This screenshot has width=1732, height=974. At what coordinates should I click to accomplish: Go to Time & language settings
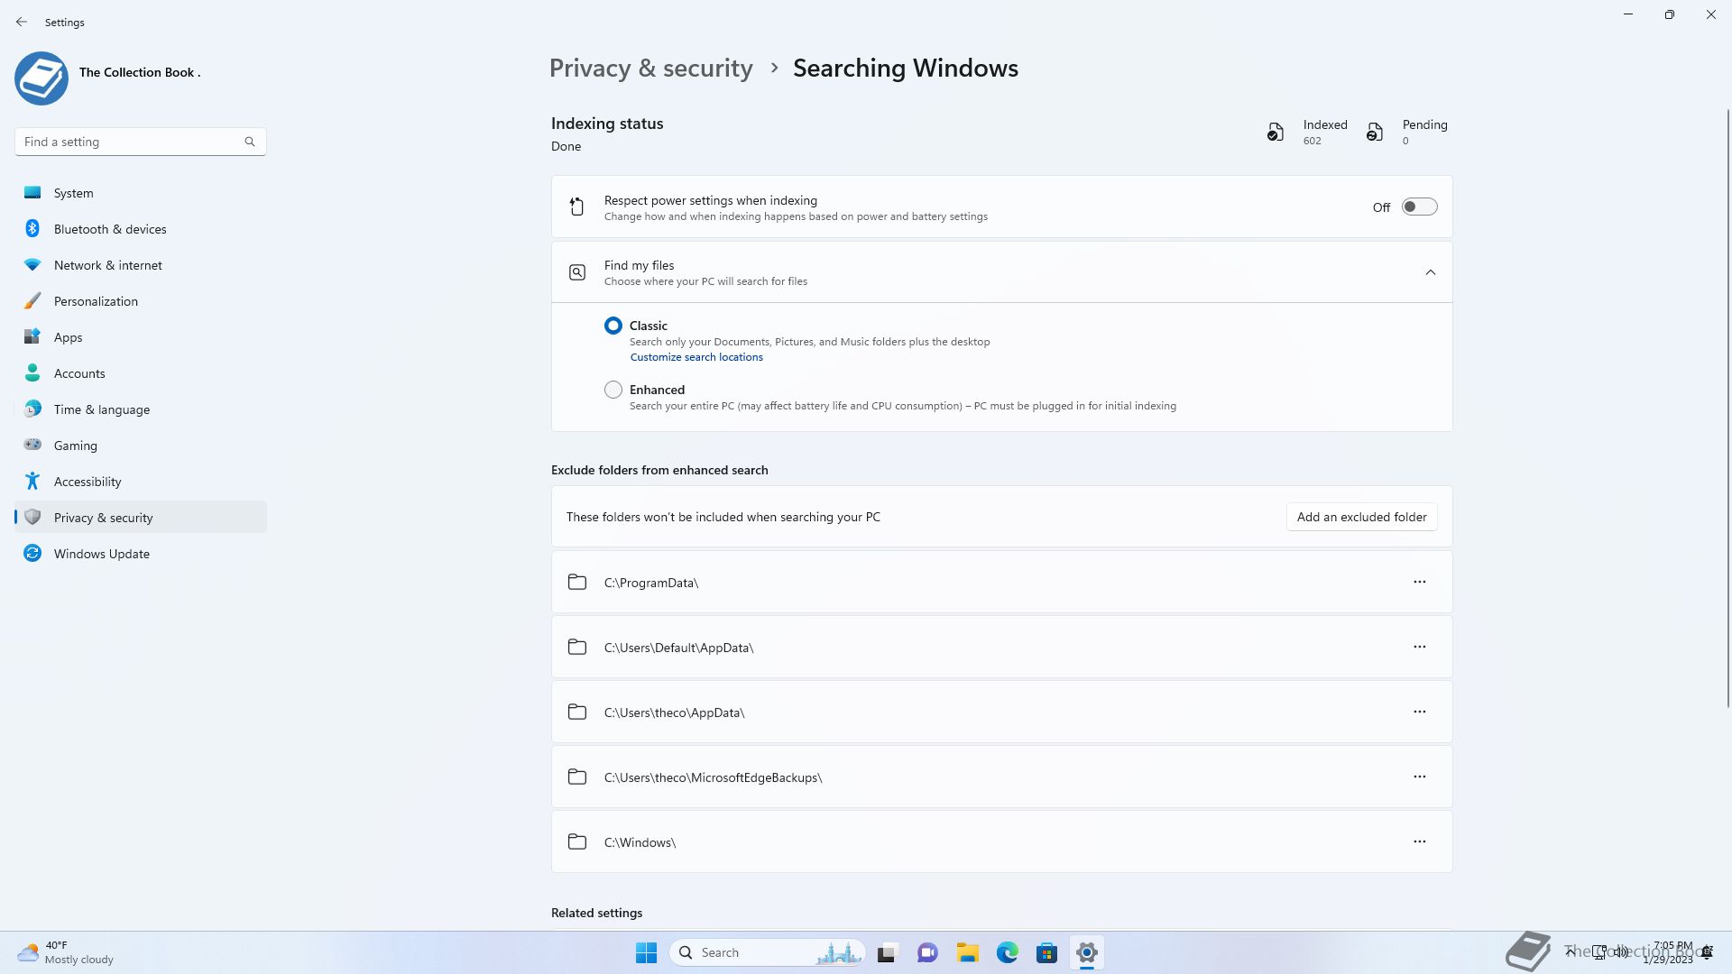(x=141, y=409)
